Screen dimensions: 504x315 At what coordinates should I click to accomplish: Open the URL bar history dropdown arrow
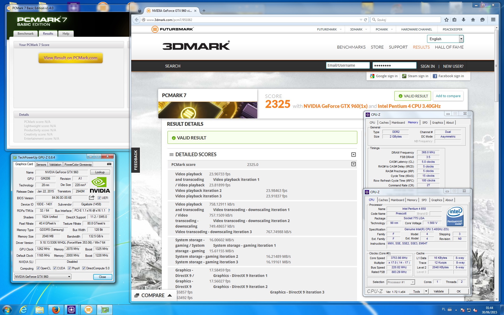tap(361, 20)
